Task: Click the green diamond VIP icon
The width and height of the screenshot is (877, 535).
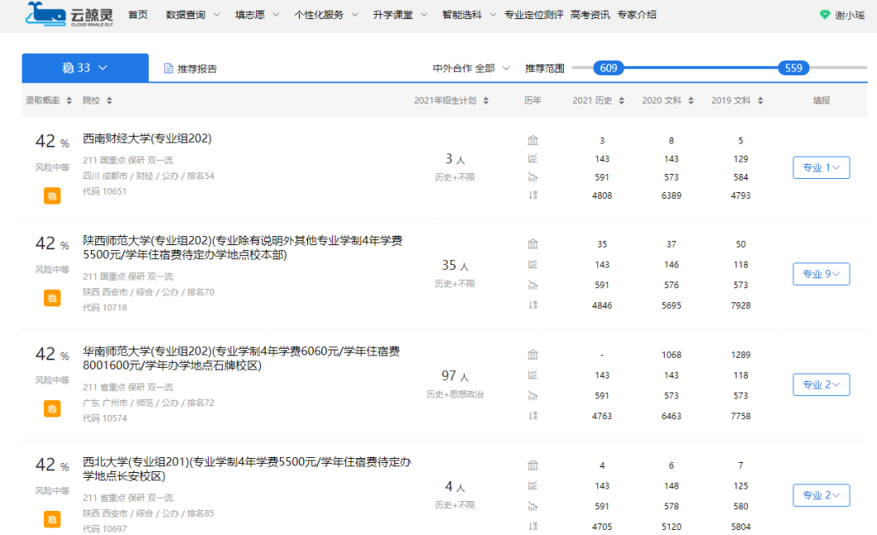Action: click(x=824, y=15)
